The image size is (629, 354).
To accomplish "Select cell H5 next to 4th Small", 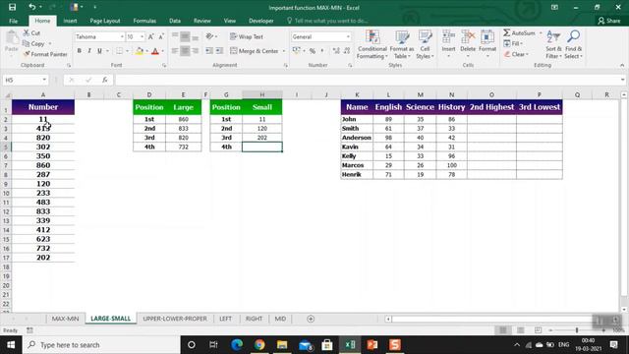I will (x=262, y=147).
